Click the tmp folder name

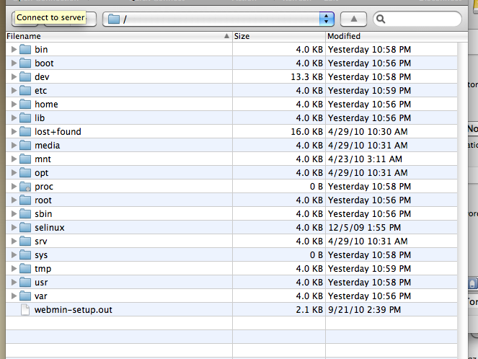coord(43,269)
